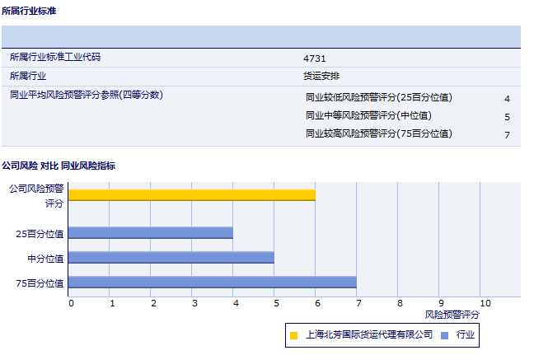
Task: Click the 25百分位值 blue bar
Action: click(x=150, y=233)
